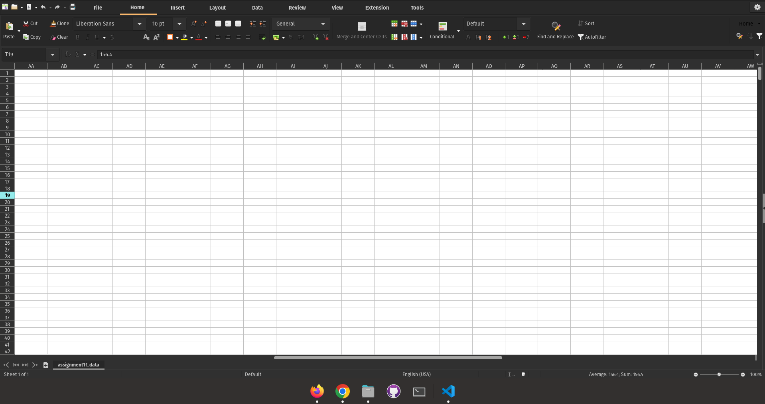Click the Increase Indent icon
The image size is (765, 404).
(x=252, y=24)
